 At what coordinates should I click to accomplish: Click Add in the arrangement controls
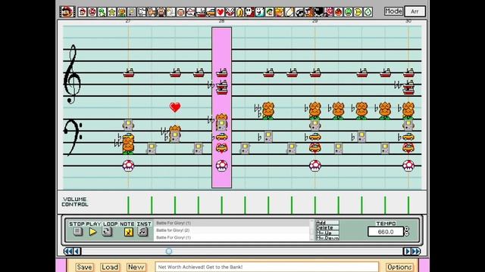point(327,223)
